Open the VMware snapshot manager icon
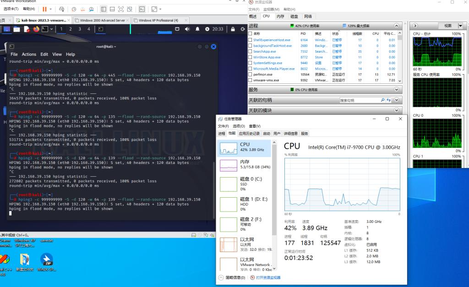This screenshot has height=287, width=469. (x=91, y=9)
